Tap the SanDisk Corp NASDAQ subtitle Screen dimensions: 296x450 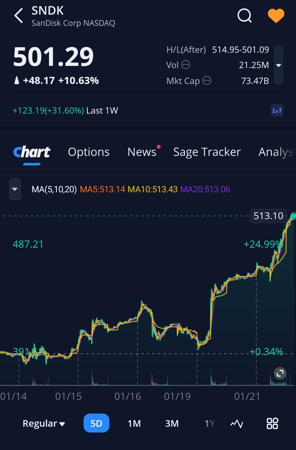click(73, 23)
